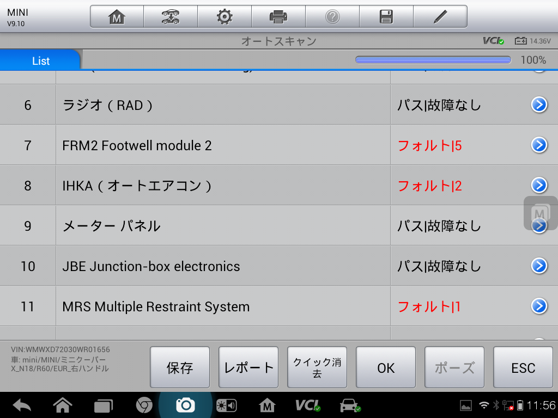Viewport: 558px width, 418px height.
Task: Select row FRM2 Footwell module 2
Action: [279, 145]
